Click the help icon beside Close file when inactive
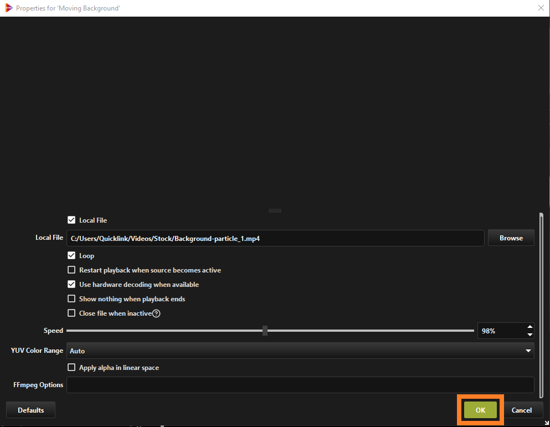Screen dimensions: 550x427 pos(156,313)
